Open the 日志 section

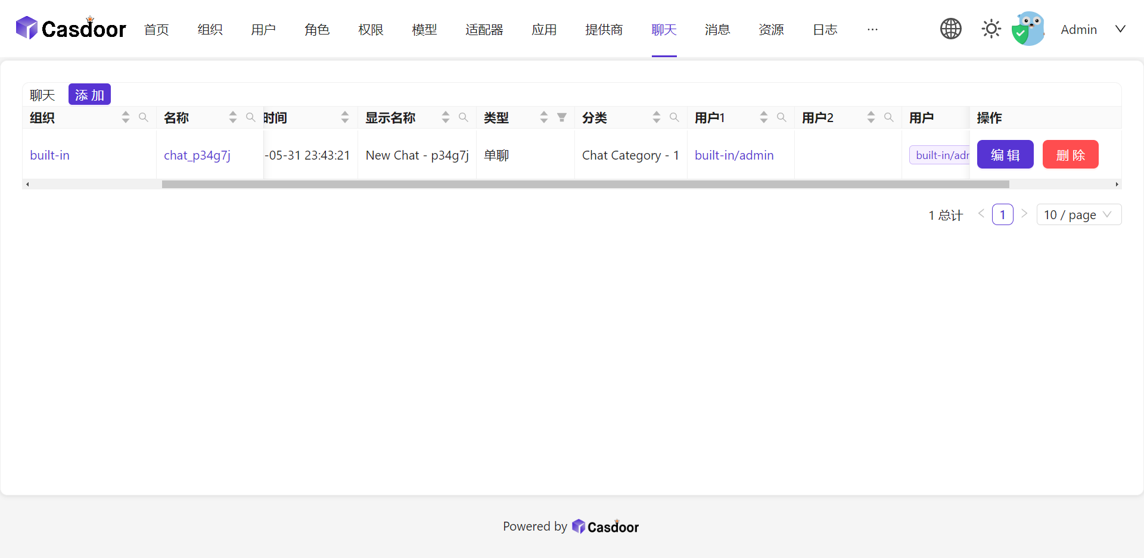pos(825,29)
